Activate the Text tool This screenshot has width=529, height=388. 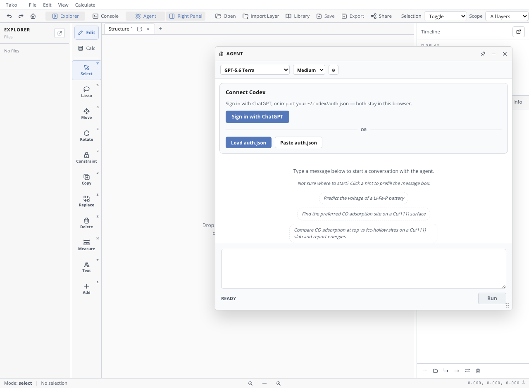pyautogui.click(x=86, y=267)
